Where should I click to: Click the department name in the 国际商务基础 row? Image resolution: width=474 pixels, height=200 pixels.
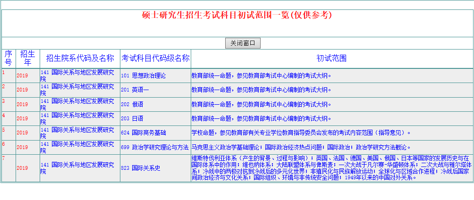[x=77, y=133]
